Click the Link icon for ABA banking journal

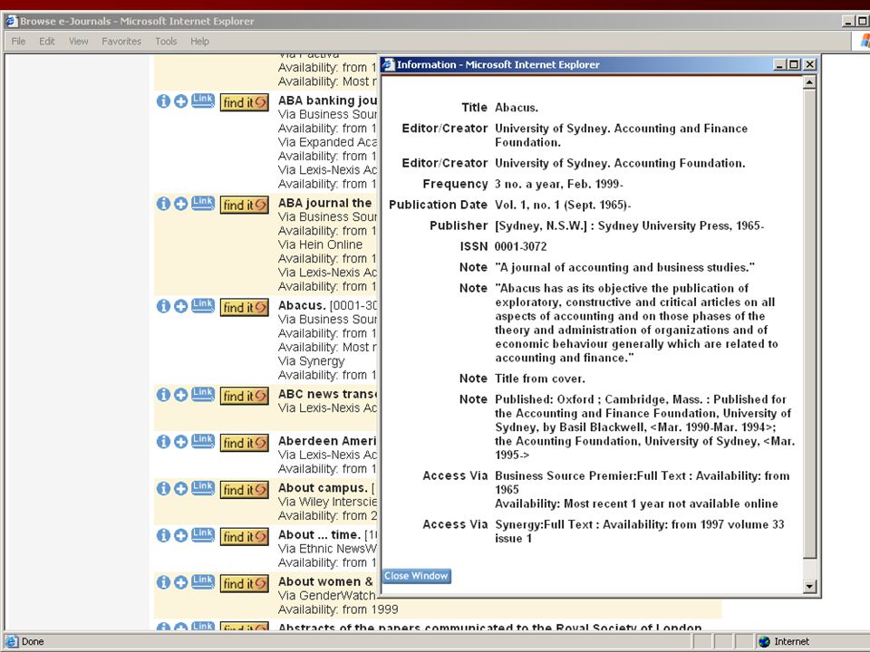point(203,101)
